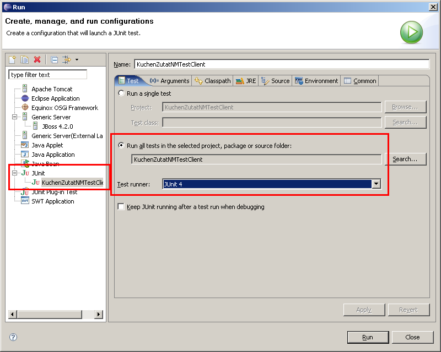Open the Source tab

coord(275,81)
